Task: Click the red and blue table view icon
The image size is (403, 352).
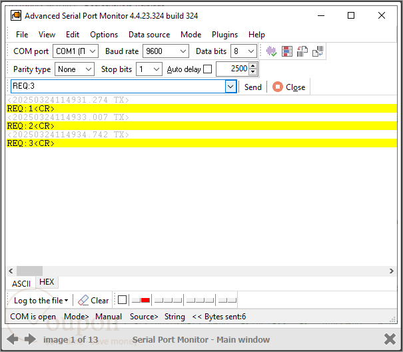Action: [x=287, y=51]
